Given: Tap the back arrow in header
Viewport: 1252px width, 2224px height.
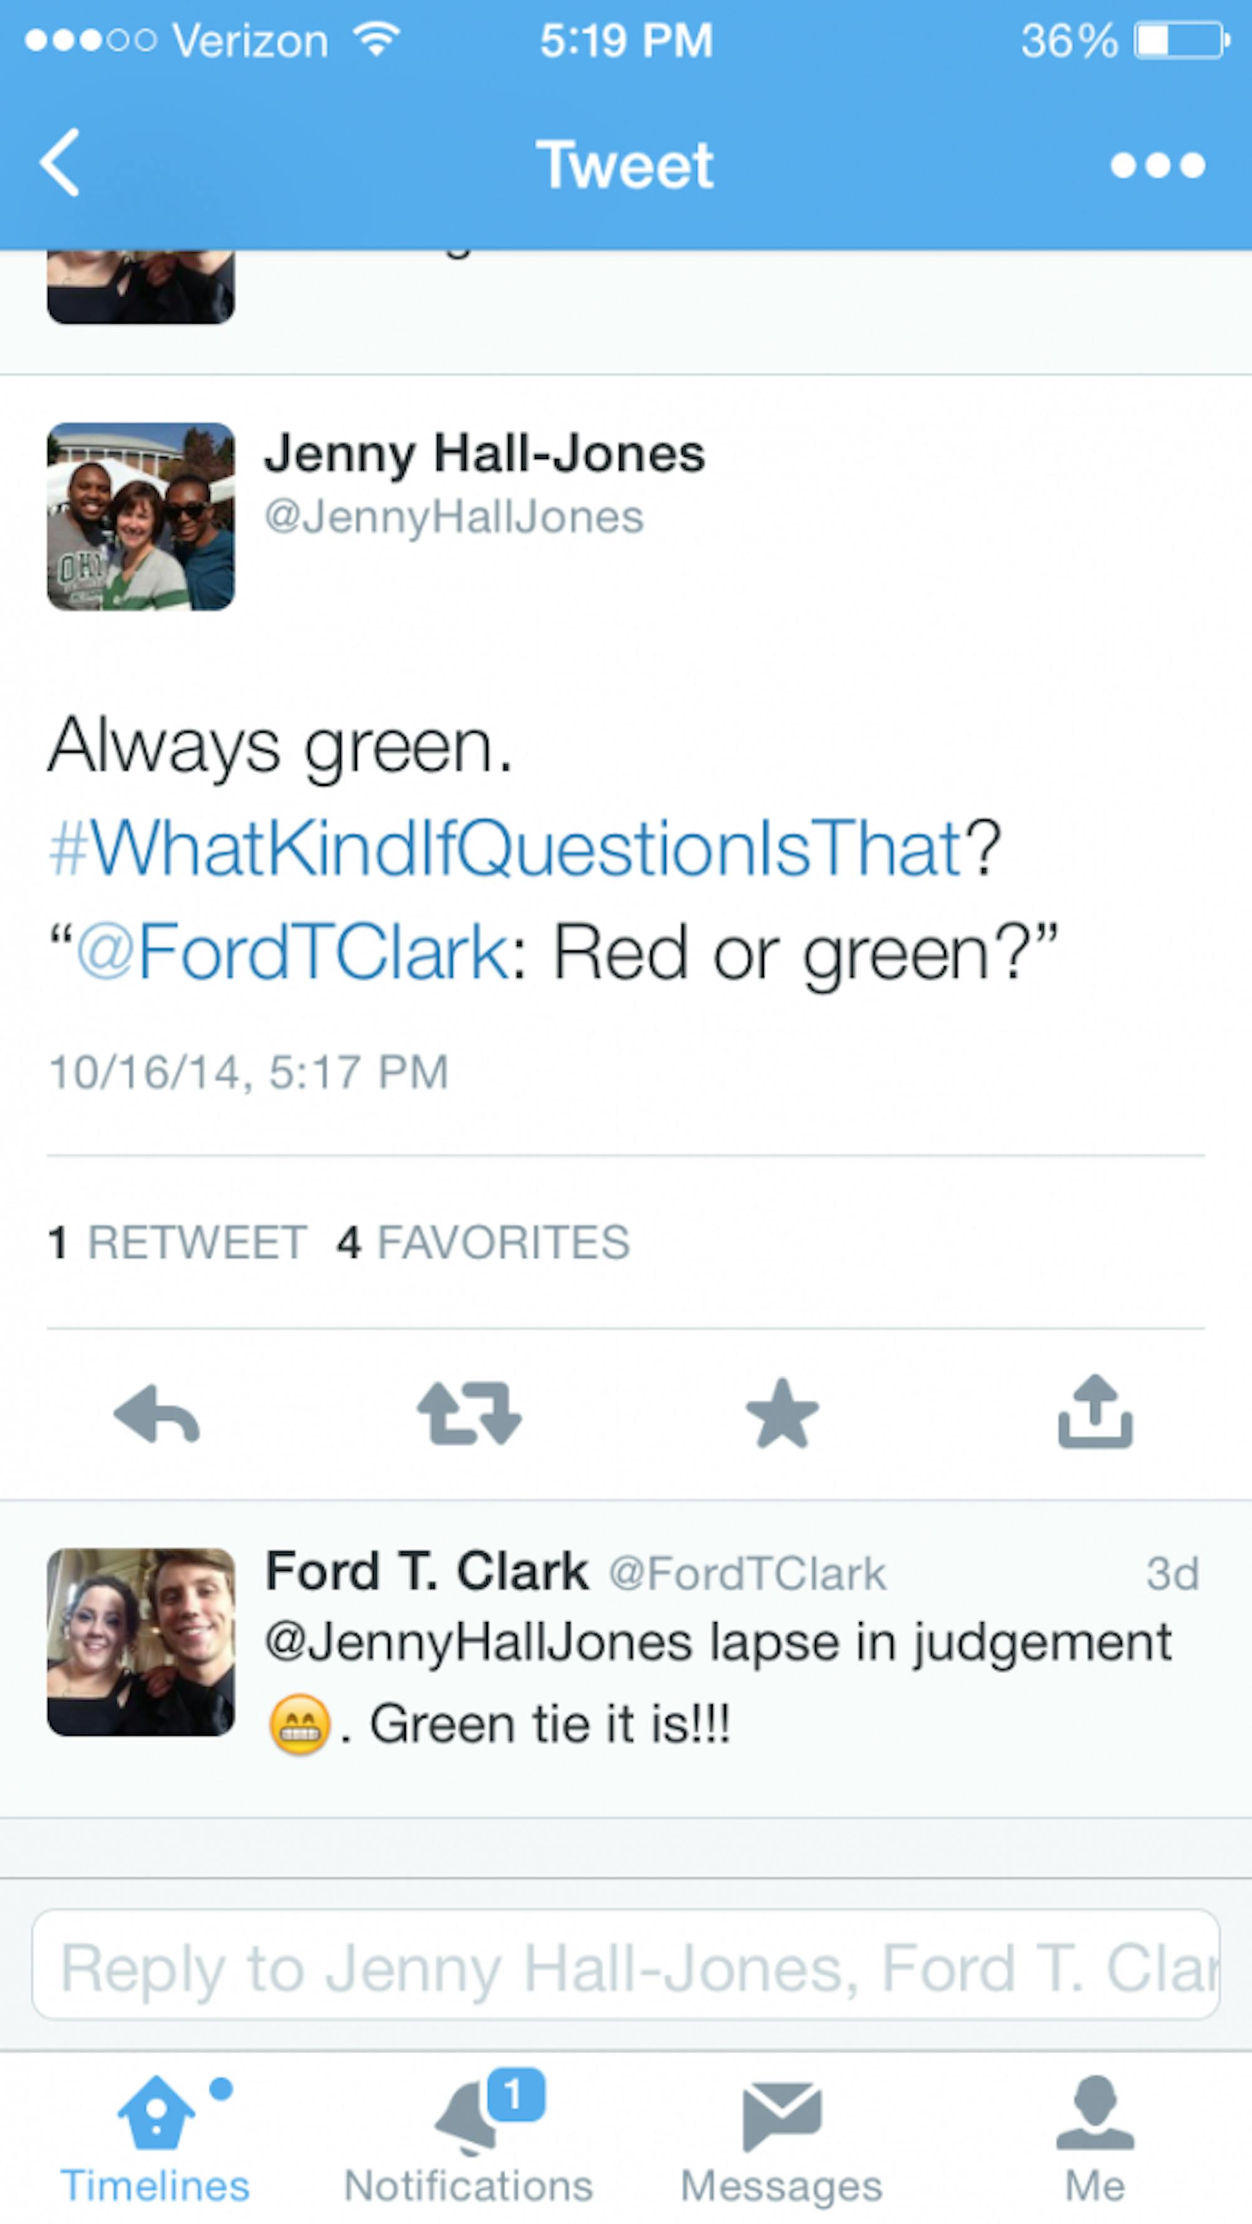Looking at the screenshot, I should click(61, 162).
